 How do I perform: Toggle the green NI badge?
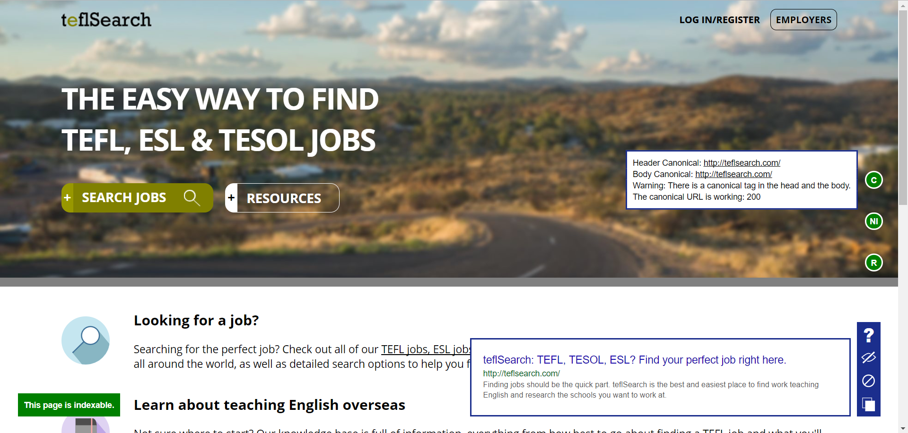pos(874,221)
